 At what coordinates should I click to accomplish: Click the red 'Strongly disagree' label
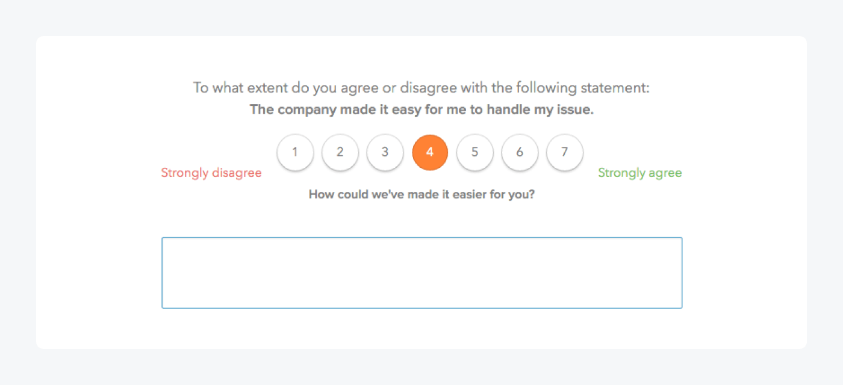pos(211,173)
